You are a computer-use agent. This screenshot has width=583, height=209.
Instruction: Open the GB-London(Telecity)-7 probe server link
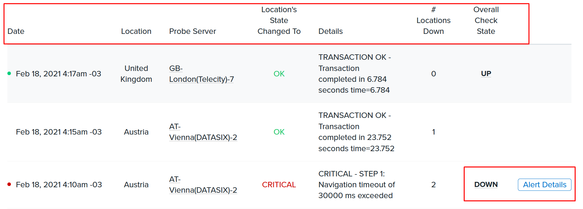[201, 74]
